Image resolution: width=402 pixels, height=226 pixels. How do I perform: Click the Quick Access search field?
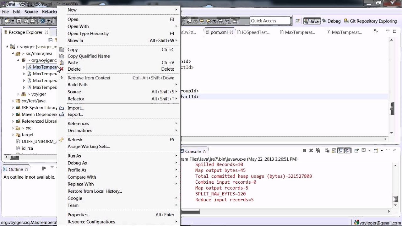pyautogui.click(x=271, y=21)
